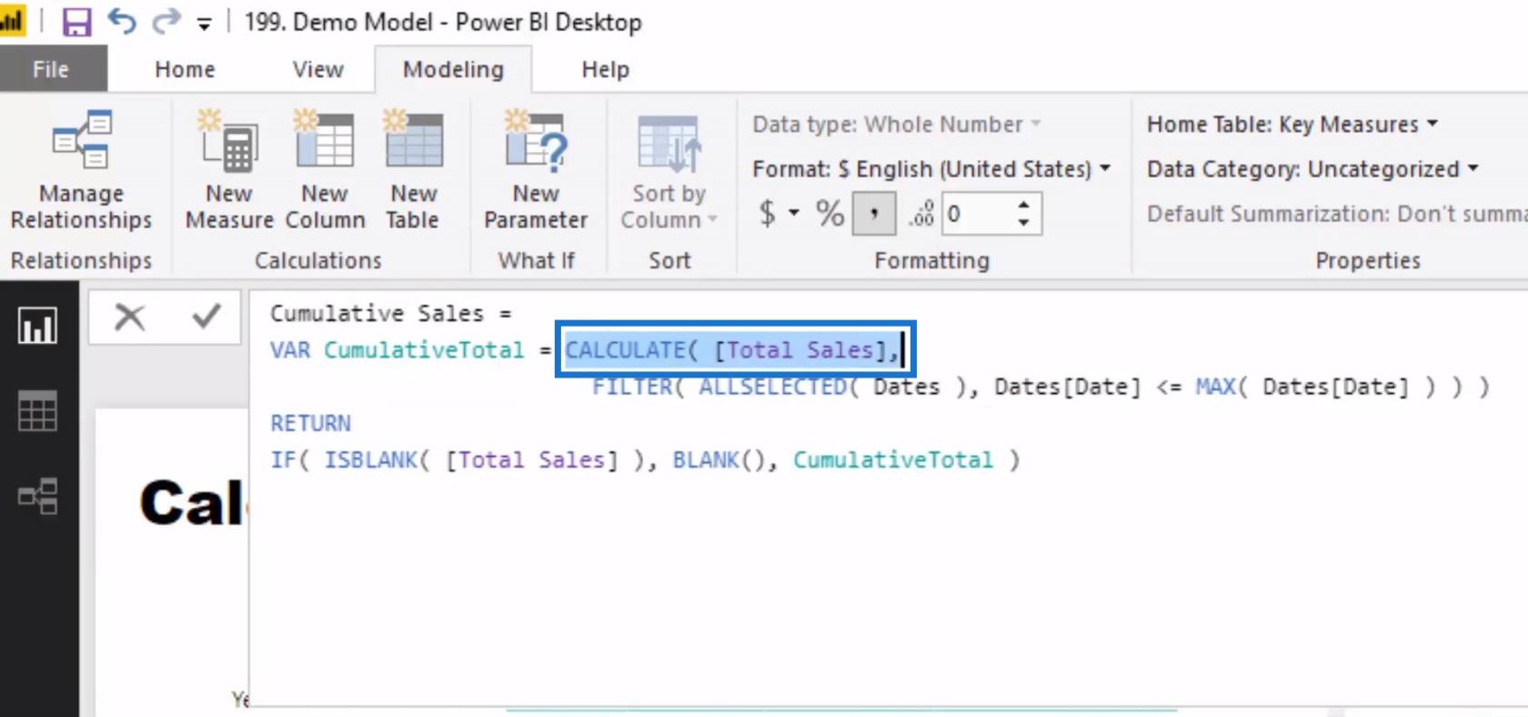Click the Save icon in title bar
The height and width of the screenshot is (717, 1528).
point(76,22)
